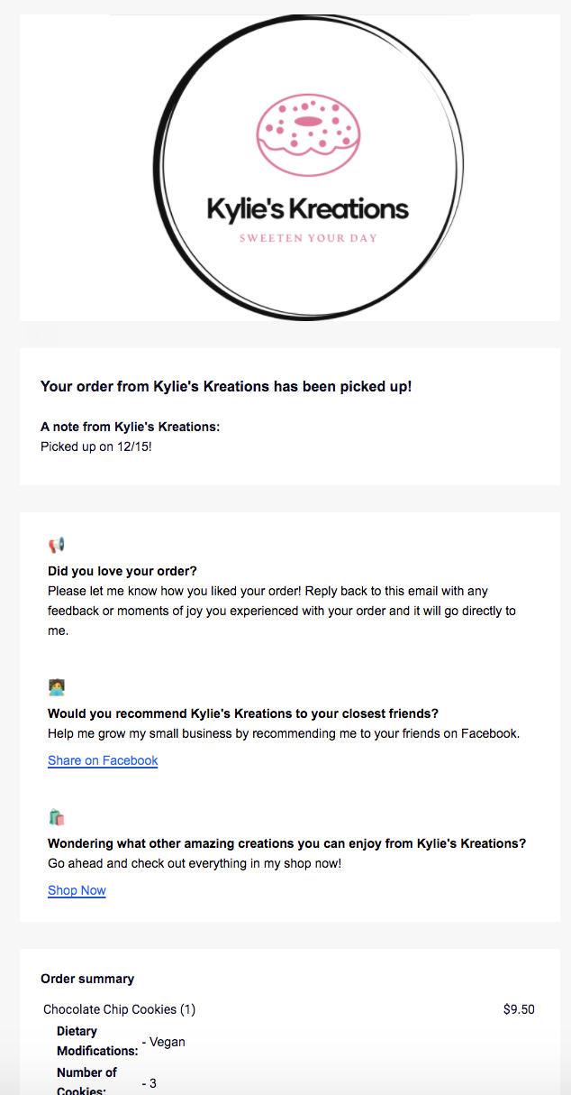Click the $9.50 price amount
571x1095 pixels.
[519, 1009]
